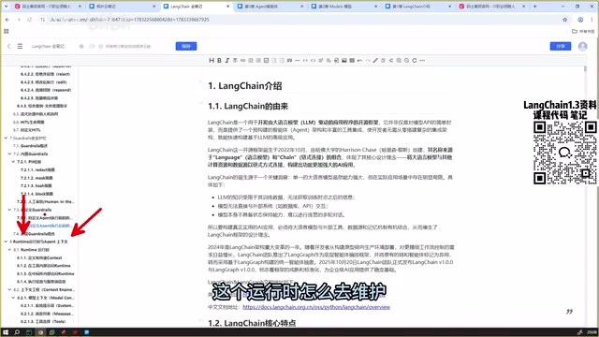Collapse the '8.2 上下文工程' outline node

tap(9, 289)
